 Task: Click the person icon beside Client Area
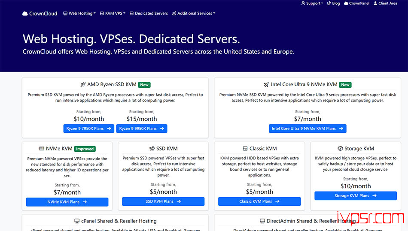tap(375, 3)
